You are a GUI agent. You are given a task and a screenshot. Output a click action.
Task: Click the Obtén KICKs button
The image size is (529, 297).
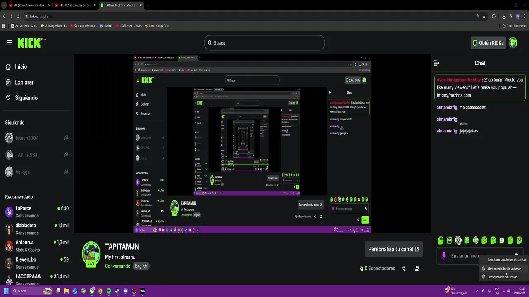click(x=488, y=43)
